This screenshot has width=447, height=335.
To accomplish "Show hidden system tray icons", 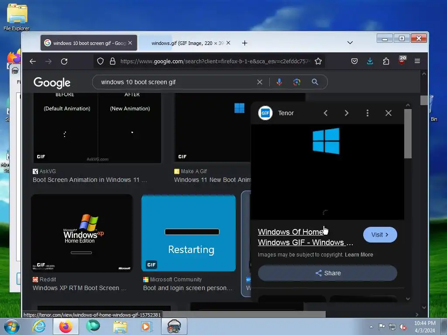I will pyautogui.click(x=371, y=327).
